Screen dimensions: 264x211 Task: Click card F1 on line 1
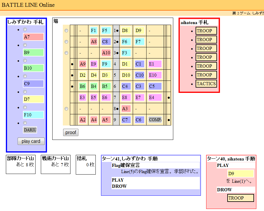(x=94, y=31)
